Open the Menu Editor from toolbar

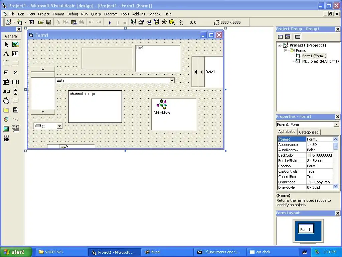(x=32, y=22)
